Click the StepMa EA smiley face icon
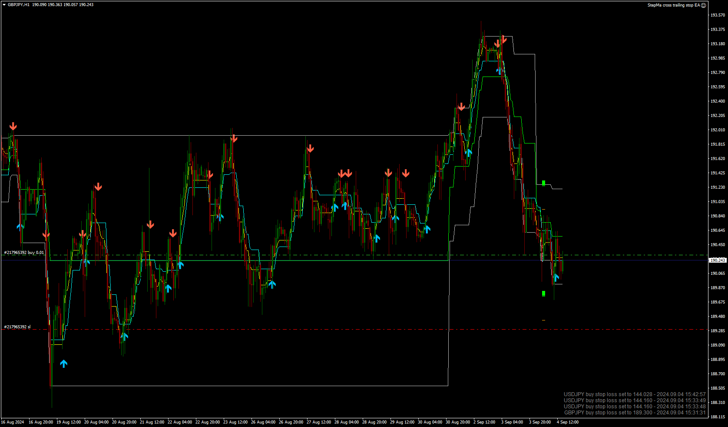 coord(704,5)
